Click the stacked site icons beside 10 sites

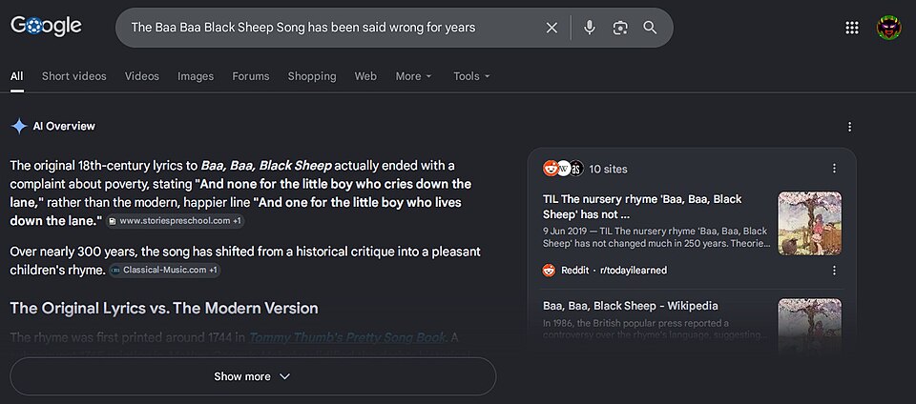563,169
